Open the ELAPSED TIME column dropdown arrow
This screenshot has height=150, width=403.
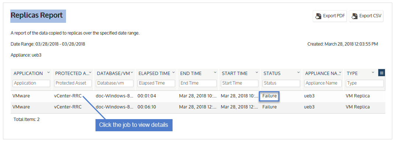tap(174, 72)
